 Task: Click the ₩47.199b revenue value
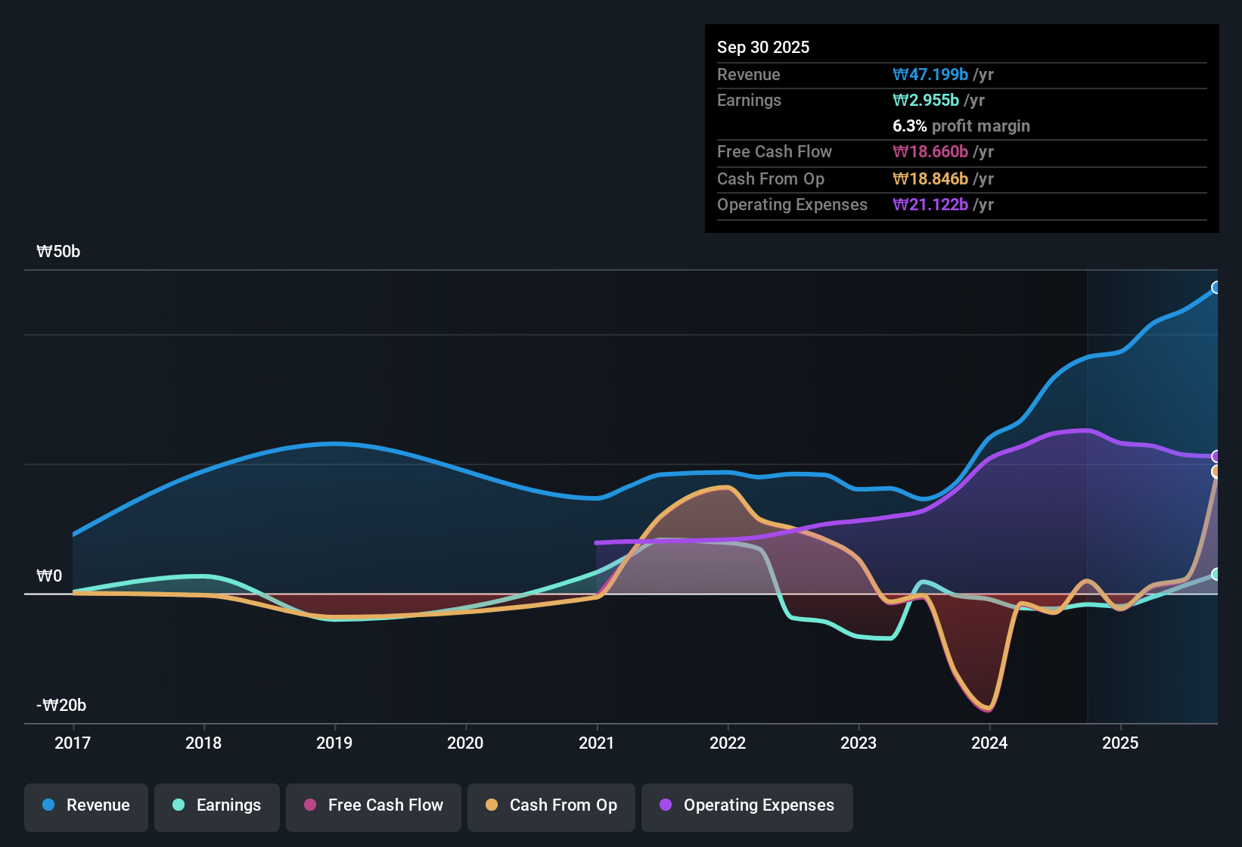click(932, 74)
